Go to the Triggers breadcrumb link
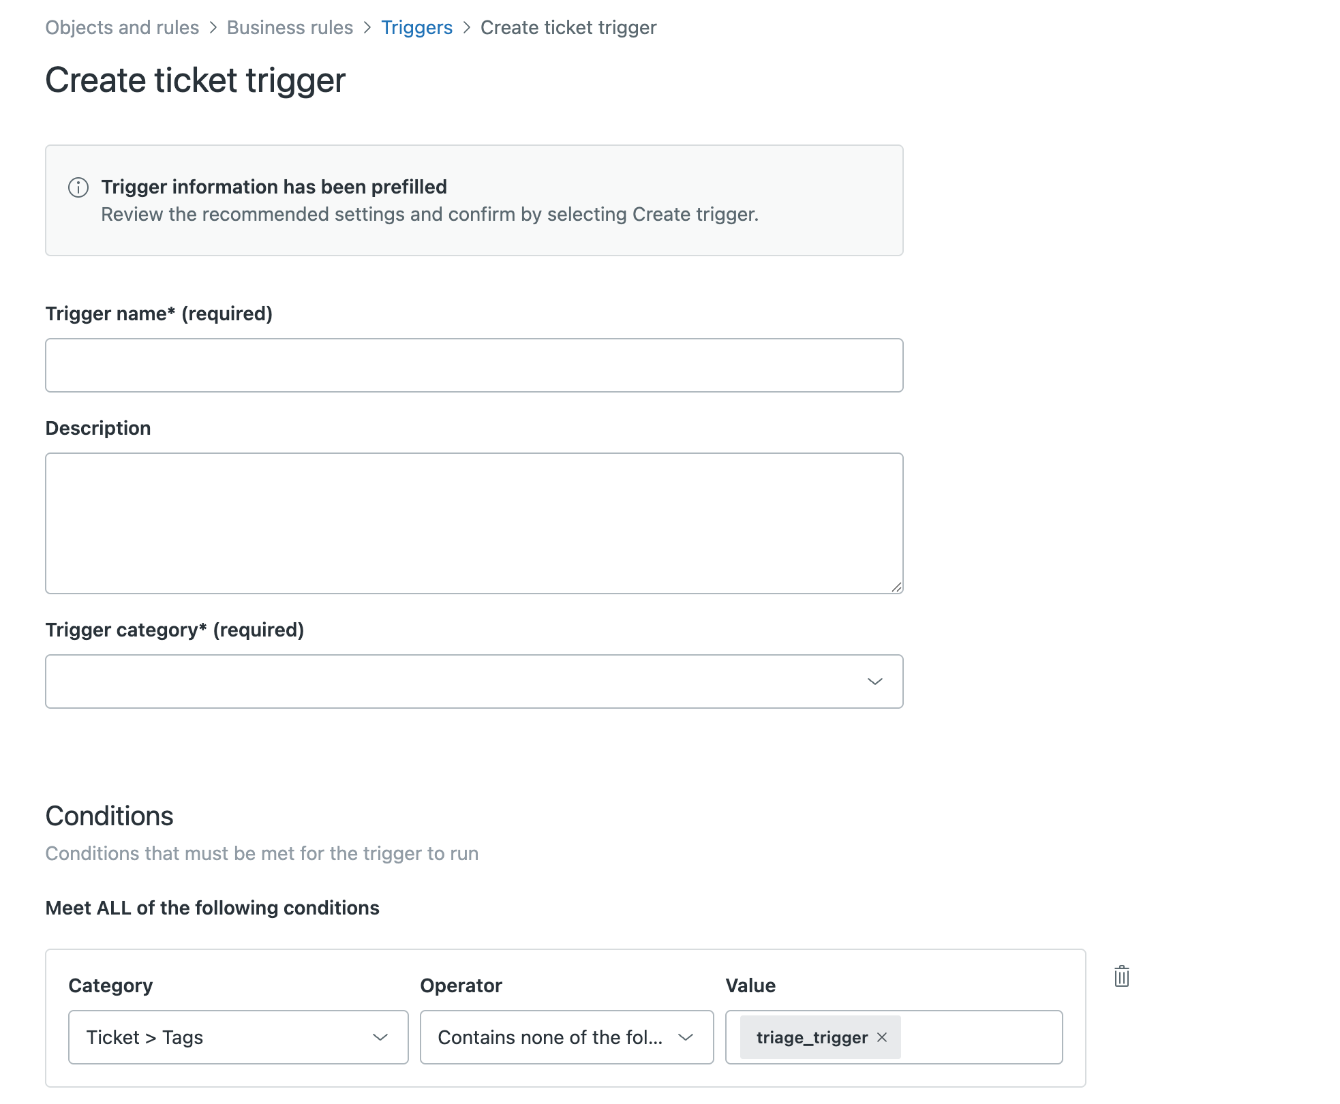1340x1104 pixels. click(416, 27)
